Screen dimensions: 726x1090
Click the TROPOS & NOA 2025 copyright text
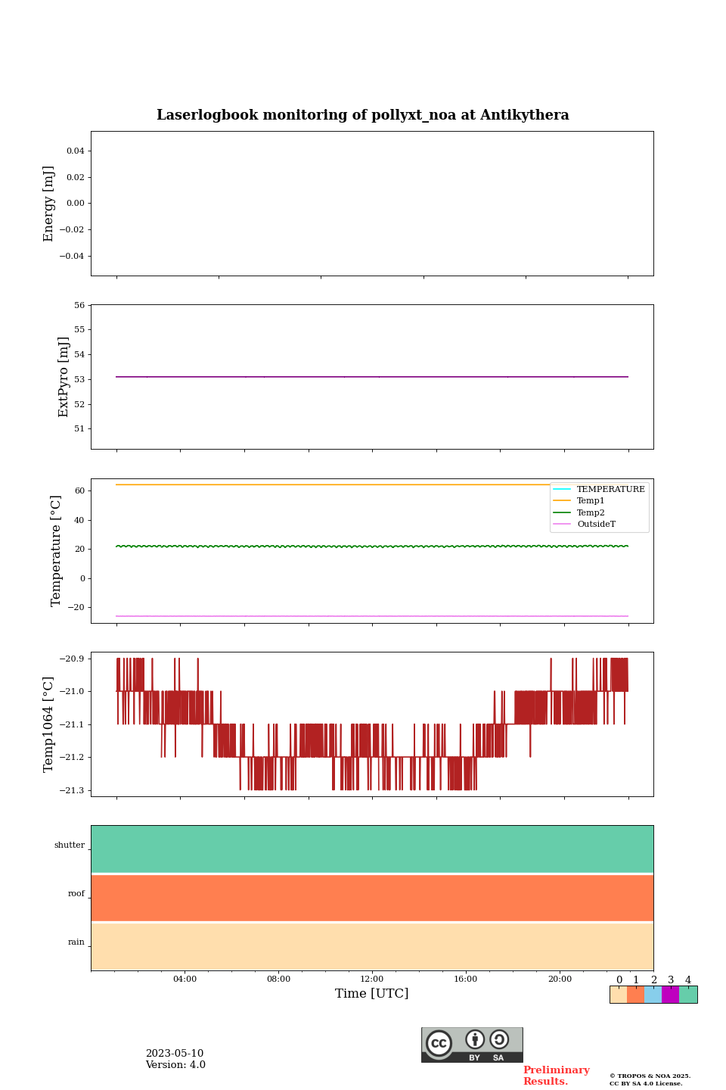pos(650,1076)
